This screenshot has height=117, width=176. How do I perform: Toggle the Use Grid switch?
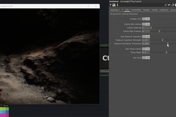146,58
